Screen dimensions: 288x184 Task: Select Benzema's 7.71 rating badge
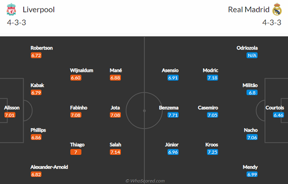173,115
